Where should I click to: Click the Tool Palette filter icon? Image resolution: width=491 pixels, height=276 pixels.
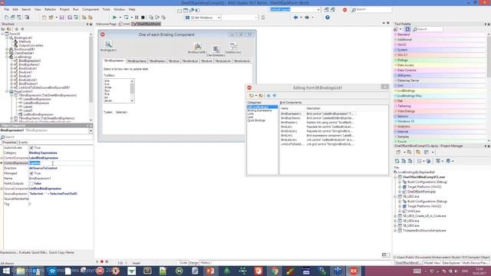pyautogui.click(x=407, y=29)
